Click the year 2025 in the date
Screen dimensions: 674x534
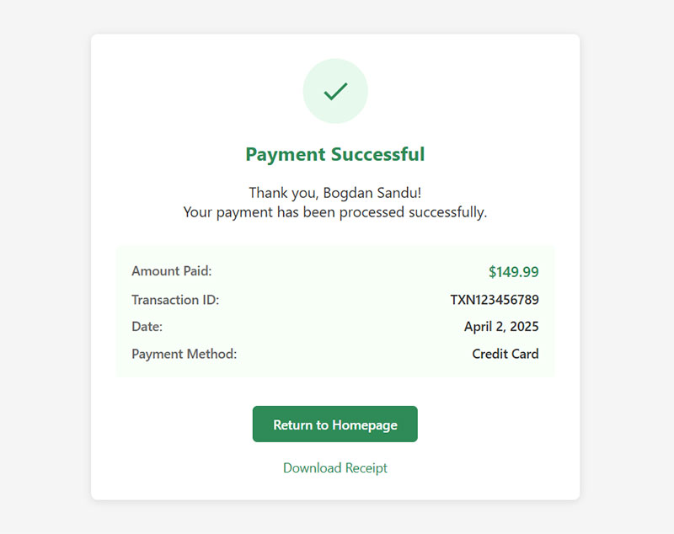[x=524, y=327]
